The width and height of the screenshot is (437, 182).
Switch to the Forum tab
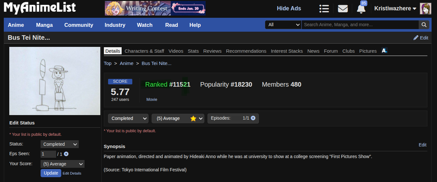[x=331, y=51]
